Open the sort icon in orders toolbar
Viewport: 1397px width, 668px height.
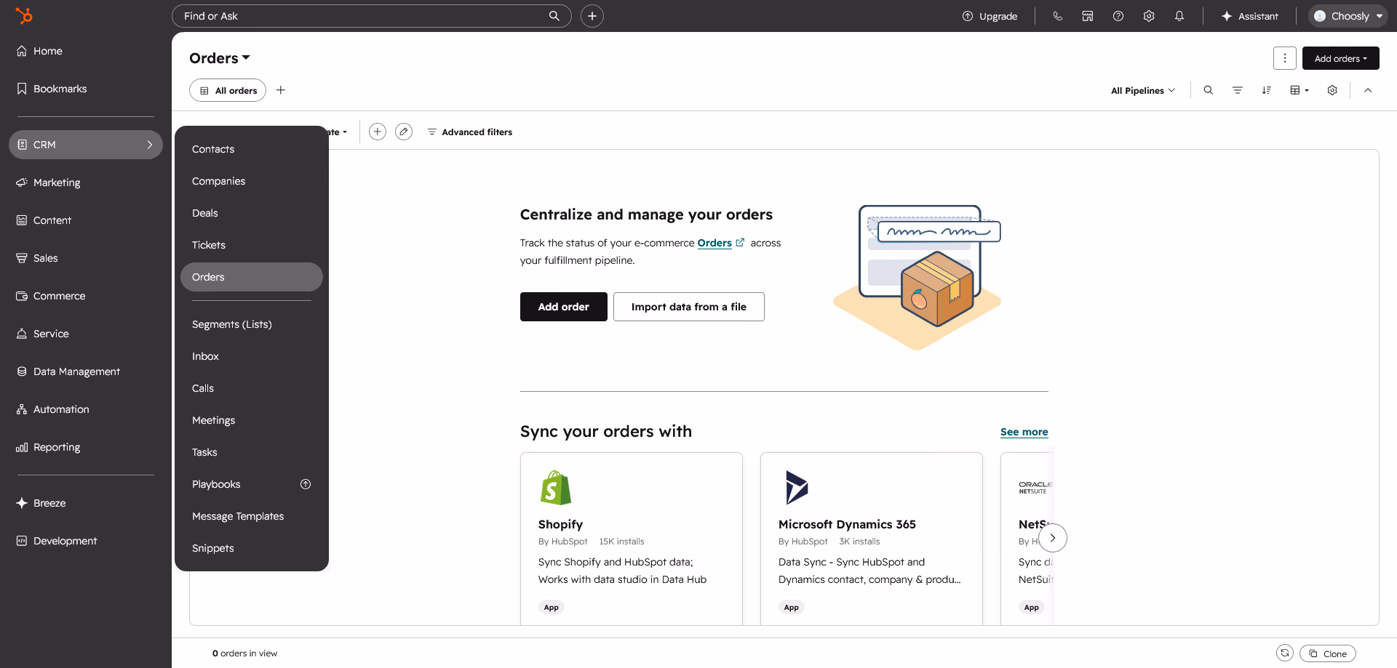coord(1267,90)
